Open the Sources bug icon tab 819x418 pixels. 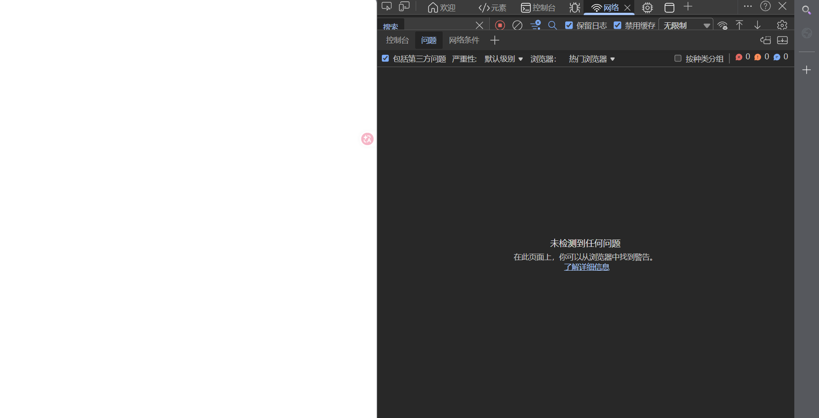point(574,8)
